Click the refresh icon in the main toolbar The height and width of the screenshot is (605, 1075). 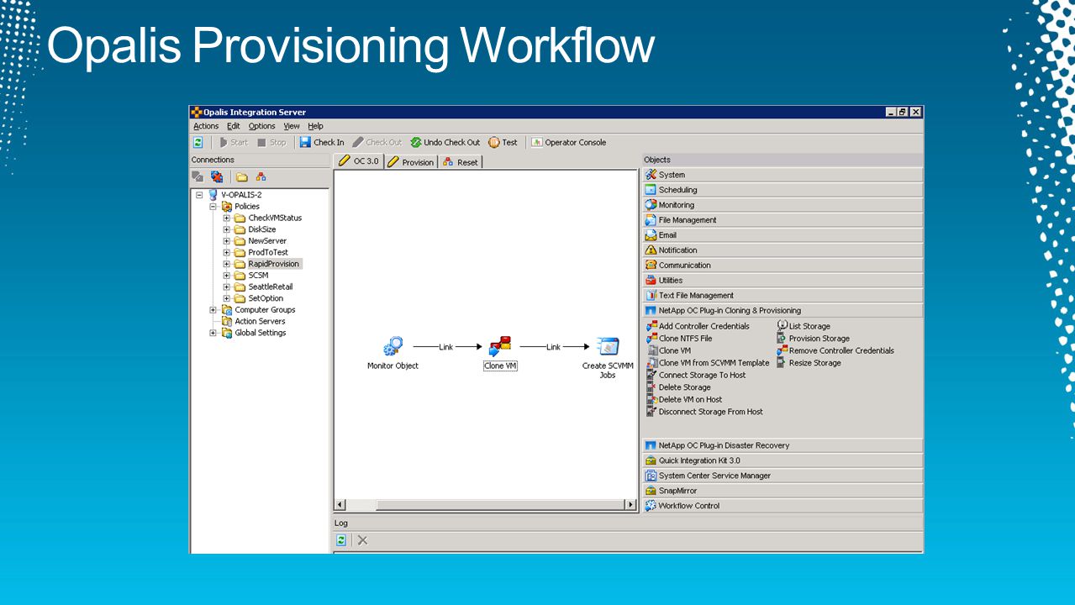point(198,143)
